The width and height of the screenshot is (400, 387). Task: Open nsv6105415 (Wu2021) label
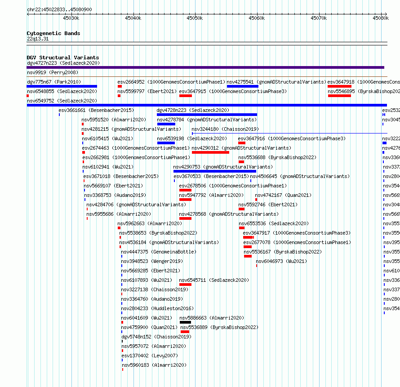pyautogui.click(x=107, y=138)
